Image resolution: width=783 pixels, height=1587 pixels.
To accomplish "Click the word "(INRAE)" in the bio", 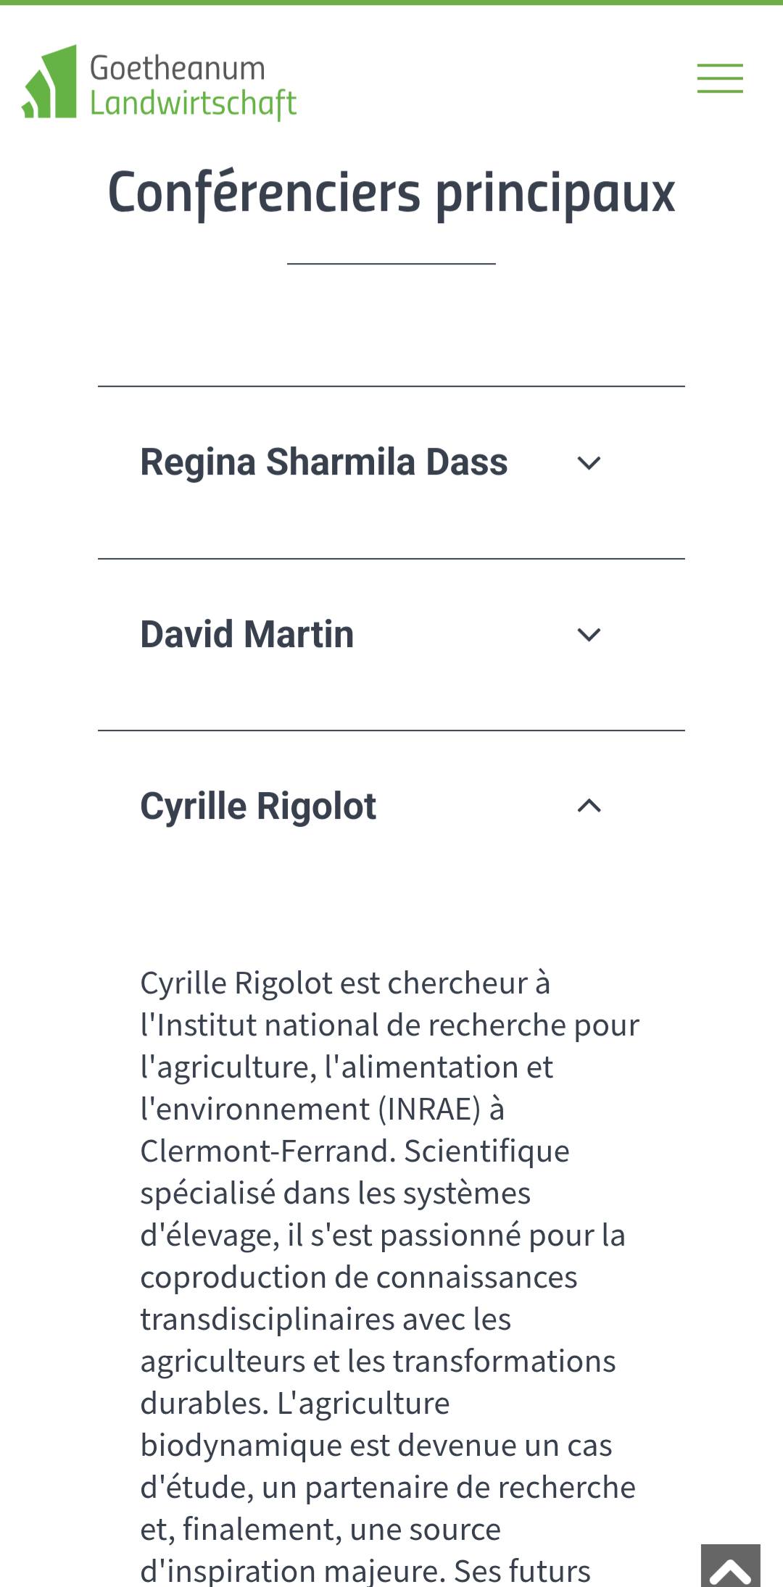I will (429, 1109).
